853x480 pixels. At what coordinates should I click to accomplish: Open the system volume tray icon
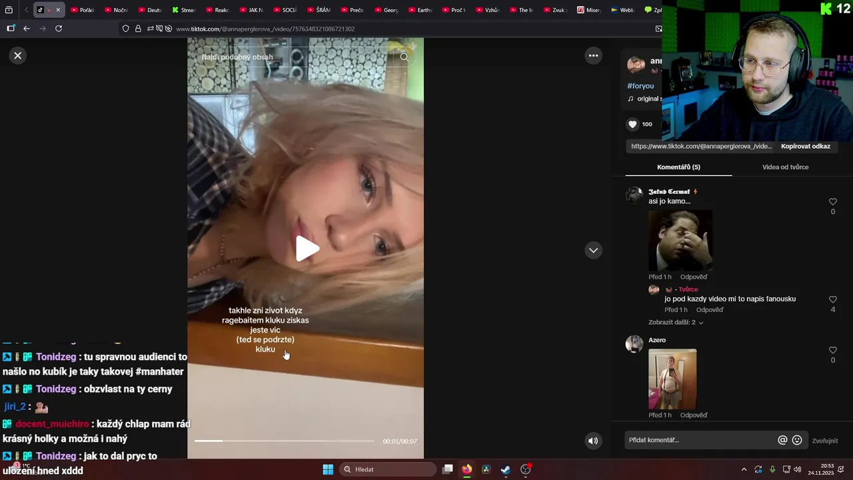pyautogui.click(x=798, y=469)
